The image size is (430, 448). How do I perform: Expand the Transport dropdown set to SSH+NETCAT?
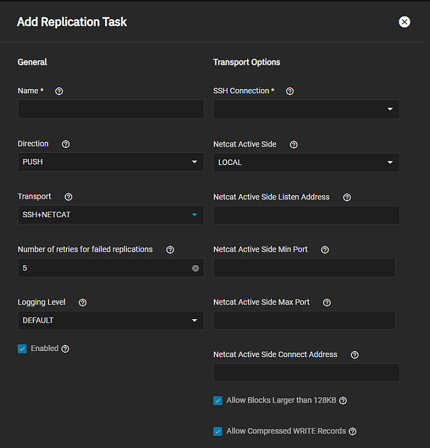111,215
